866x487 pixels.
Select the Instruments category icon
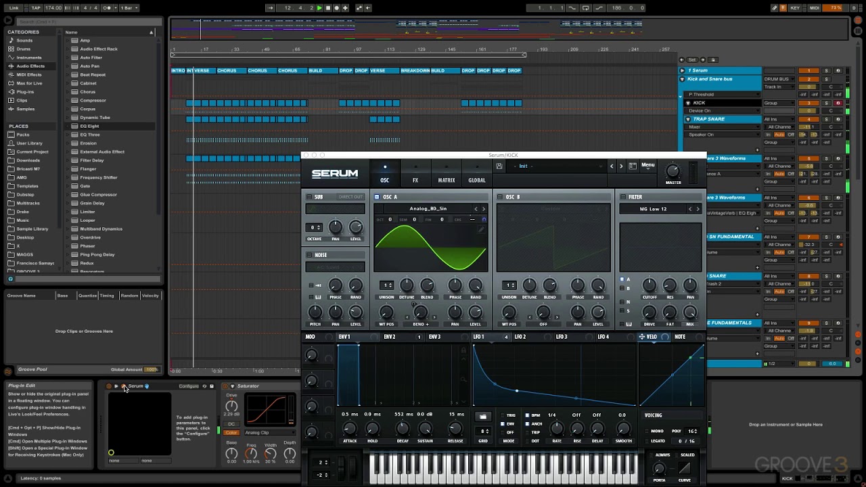pos(11,57)
